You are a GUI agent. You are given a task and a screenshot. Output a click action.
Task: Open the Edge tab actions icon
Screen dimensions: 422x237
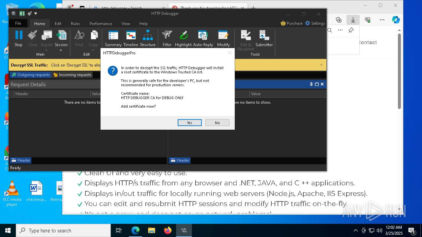pos(82,8)
